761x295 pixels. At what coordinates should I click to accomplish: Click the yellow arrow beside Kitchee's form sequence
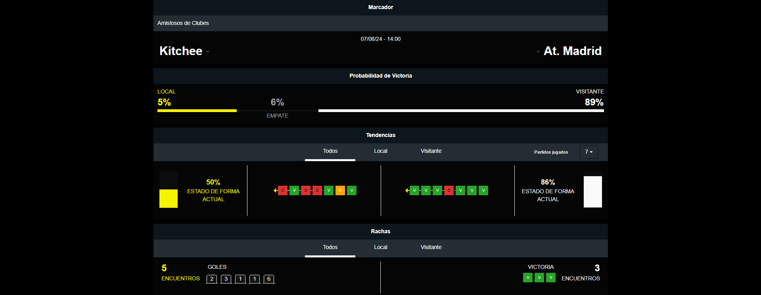(x=275, y=190)
